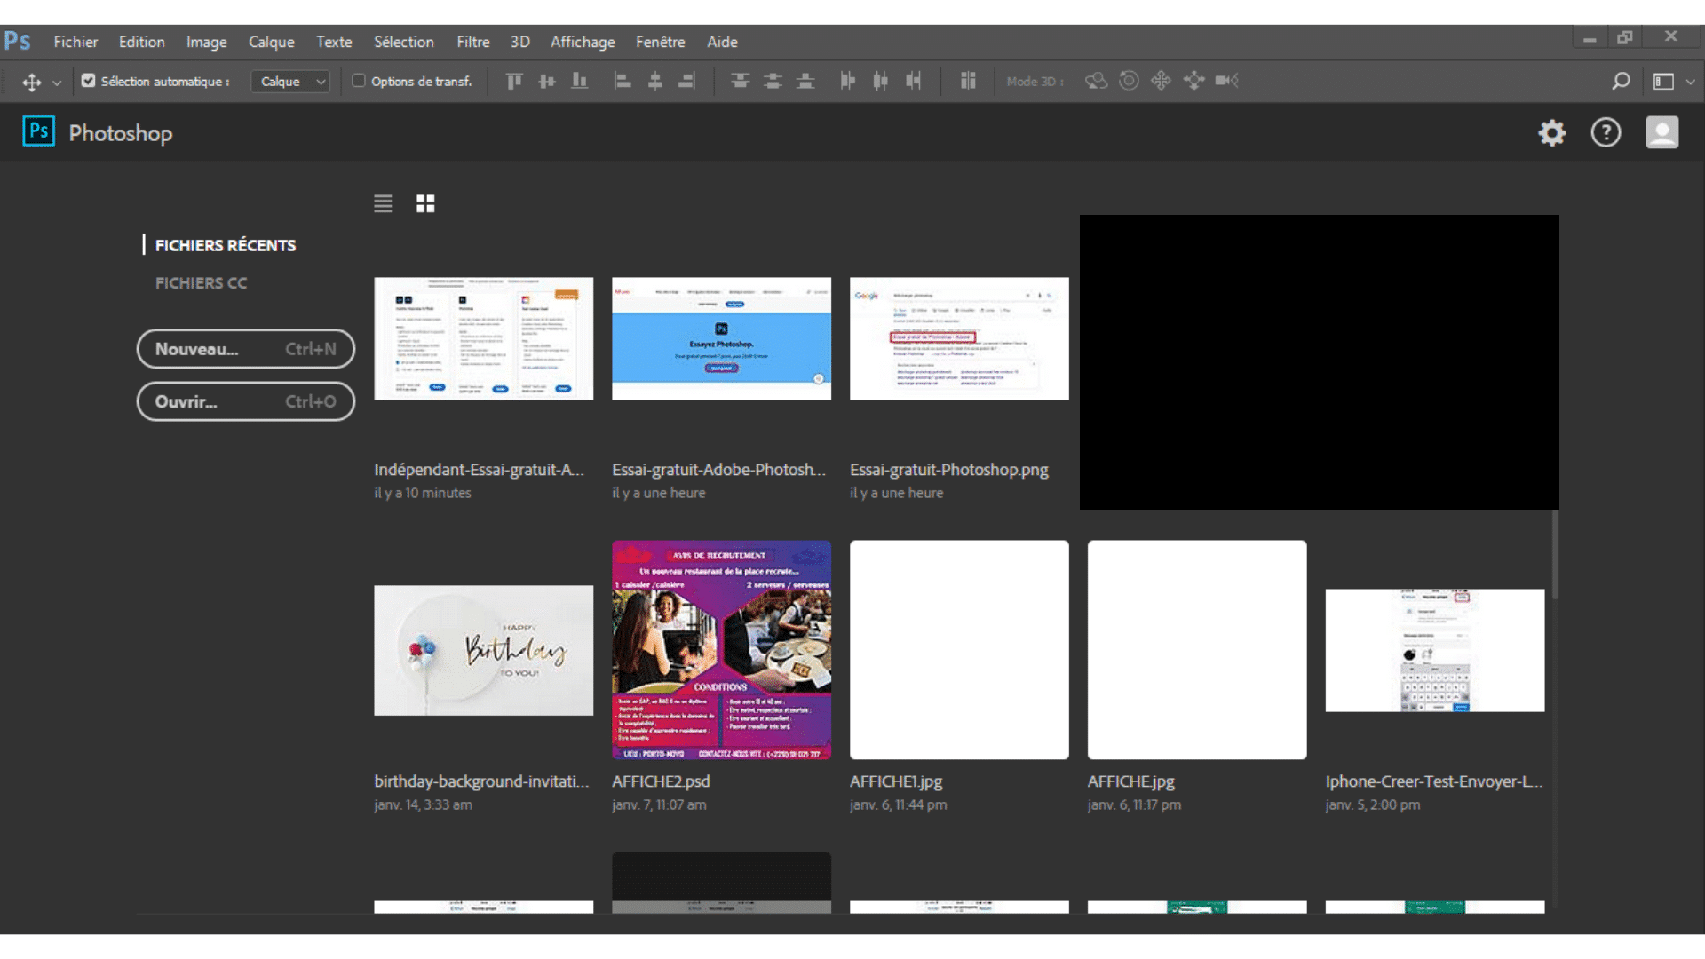Align horizontal centers icon
The height and width of the screenshot is (959, 1705).
[x=655, y=82]
